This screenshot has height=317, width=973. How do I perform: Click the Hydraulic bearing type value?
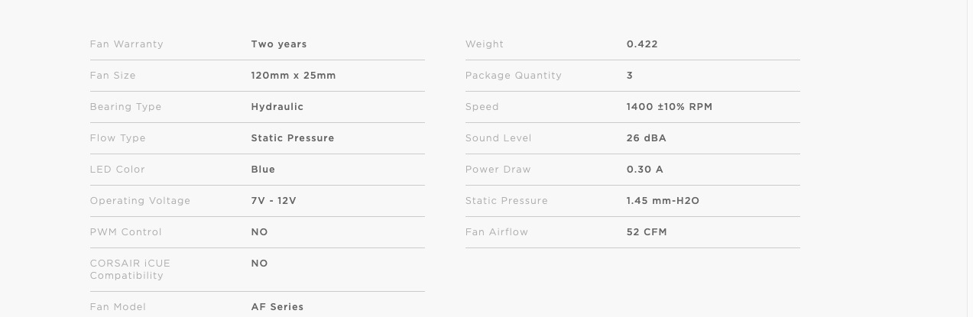(x=277, y=107)
